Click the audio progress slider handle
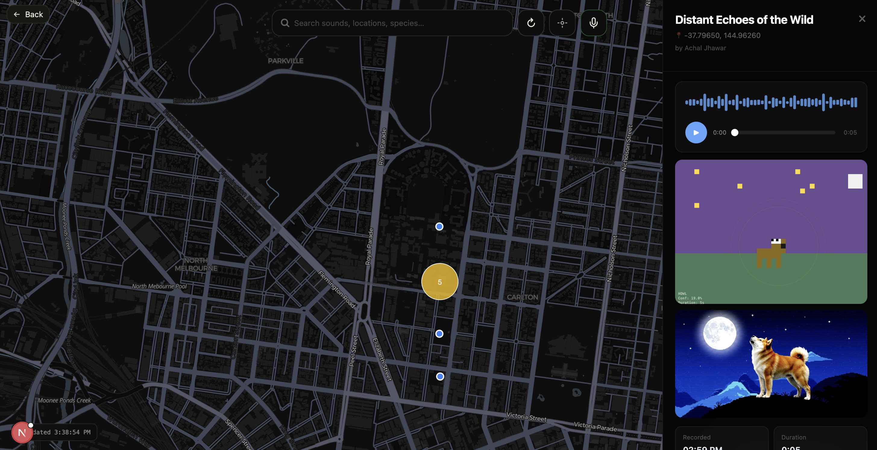Image resolution: width=877 pixels, height=450 pixels. click(735, 132)
